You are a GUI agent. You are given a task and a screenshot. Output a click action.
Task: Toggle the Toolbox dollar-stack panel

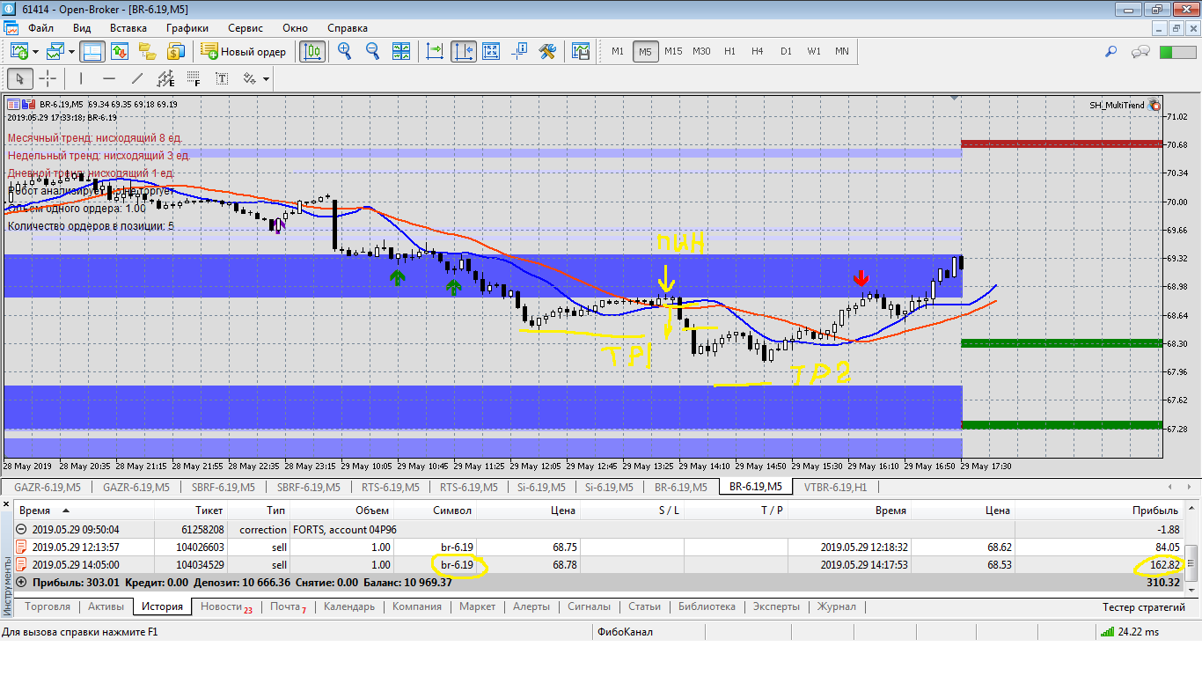175,51
